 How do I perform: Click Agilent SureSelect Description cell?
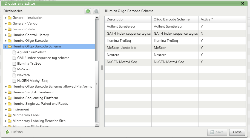coord(128,26)
